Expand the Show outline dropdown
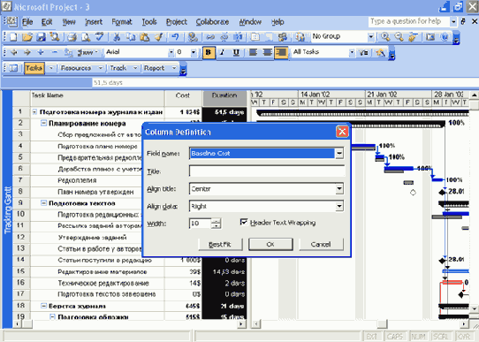Image resolution: width=479 pixels, height=342 pixels. tap(87, 52)
